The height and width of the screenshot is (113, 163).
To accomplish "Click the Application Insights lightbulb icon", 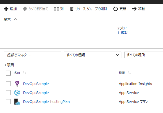I will tap(17, 84).
